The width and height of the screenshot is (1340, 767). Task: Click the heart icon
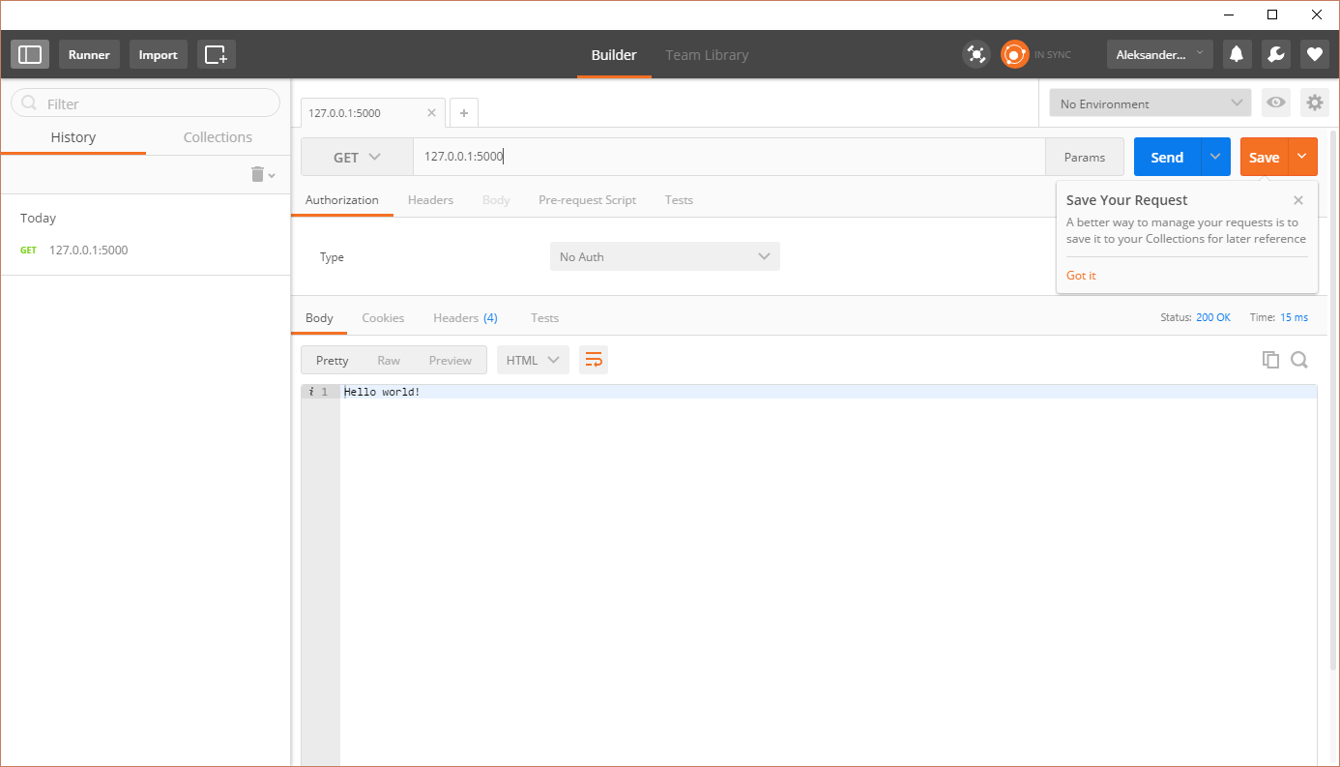pyautogui.click(x=1314, y=54)
